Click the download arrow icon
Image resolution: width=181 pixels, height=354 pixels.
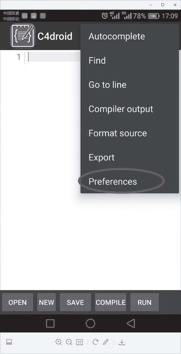click(x=122, y=342)
